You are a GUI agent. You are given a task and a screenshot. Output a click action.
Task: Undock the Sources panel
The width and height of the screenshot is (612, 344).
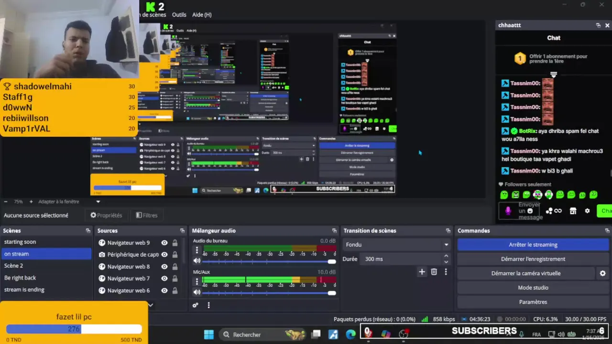182,231
